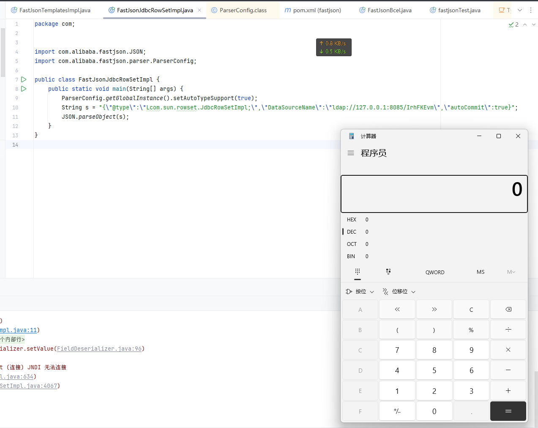Click digit 0 key
Image resolution: width=538 pixels, height=428 pixels.
coord(434,411)
